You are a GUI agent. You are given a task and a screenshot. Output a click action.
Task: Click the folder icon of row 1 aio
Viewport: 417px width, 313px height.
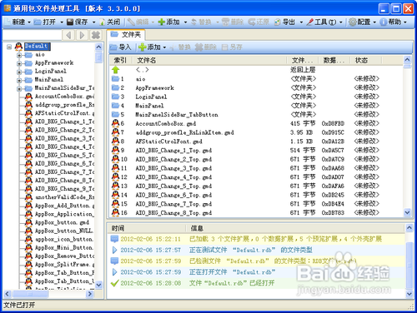point(115,79)
